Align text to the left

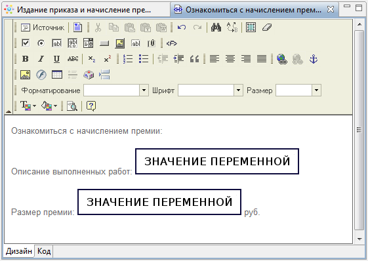pyautogui.click(x=215, y=59)
